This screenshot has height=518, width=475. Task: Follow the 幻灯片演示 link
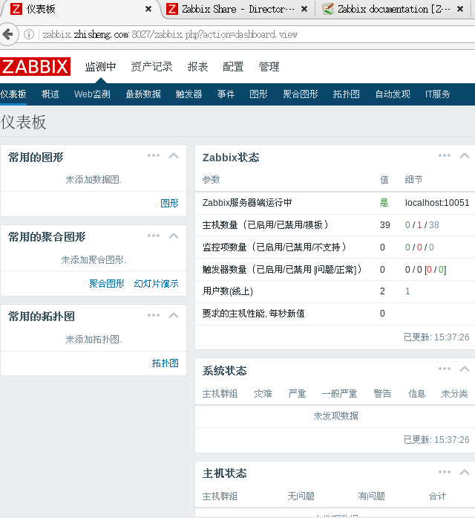pyautogui.click(x=156, y=283)
